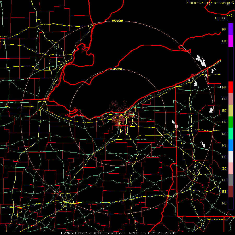Pick the blue WS legend color block
This screenshot has width=235, height=235.
231,145
